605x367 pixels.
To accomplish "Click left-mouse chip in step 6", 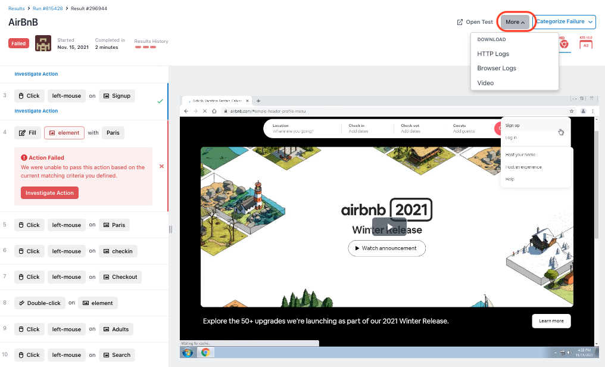I will coord(66,251).
